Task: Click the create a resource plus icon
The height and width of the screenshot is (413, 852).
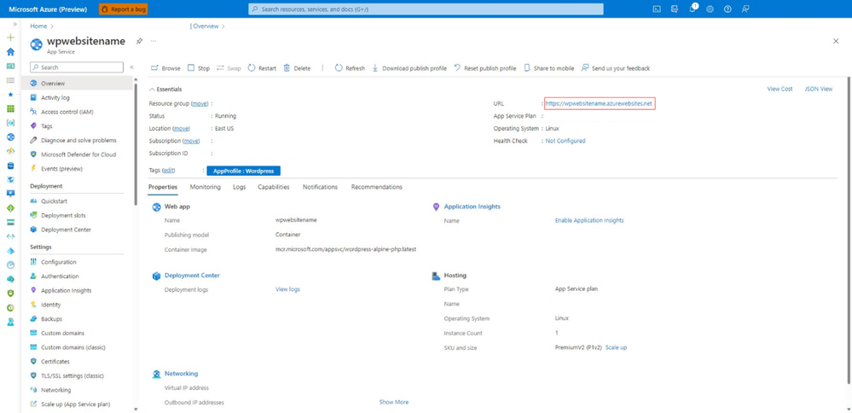Action: point(10,38)
